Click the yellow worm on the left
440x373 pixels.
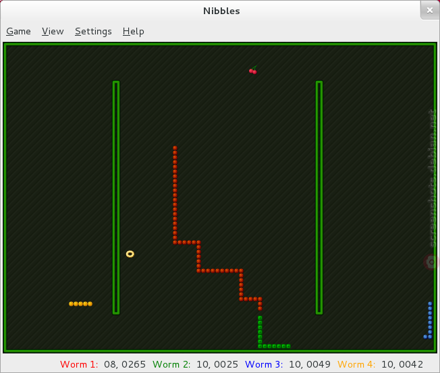pyautogui.click(x=80, y=304)
